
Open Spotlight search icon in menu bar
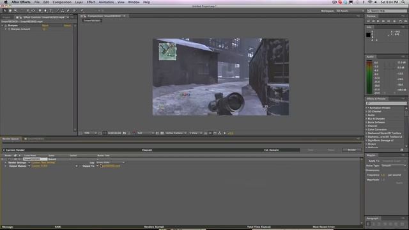pos(403,2)
